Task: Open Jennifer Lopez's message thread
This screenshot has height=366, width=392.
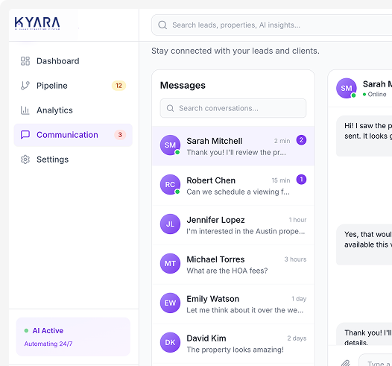Action: (x=233, y=225)
